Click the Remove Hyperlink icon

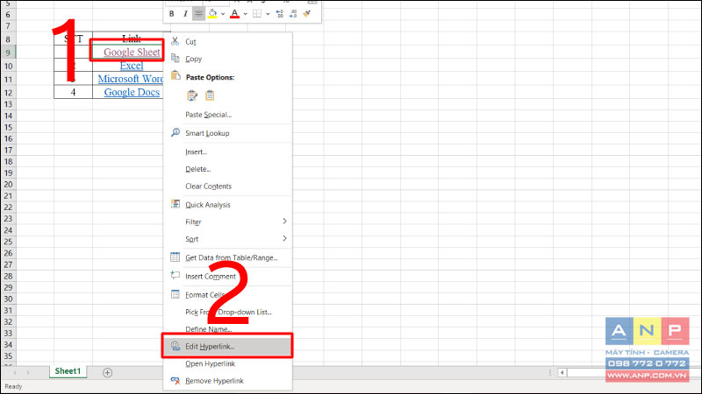(x=175, y=381)
